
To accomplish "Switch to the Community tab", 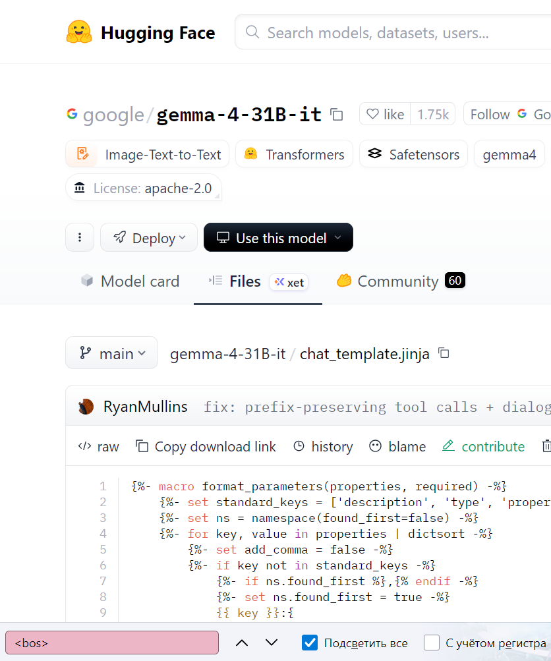I will click(x=401, y=281).
